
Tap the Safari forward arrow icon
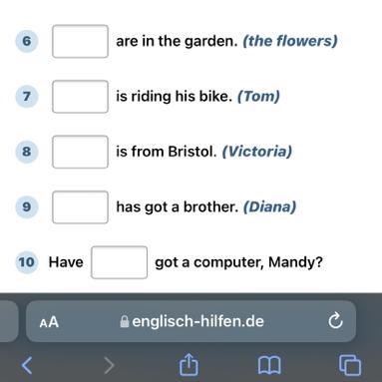(x=109, y=365)
